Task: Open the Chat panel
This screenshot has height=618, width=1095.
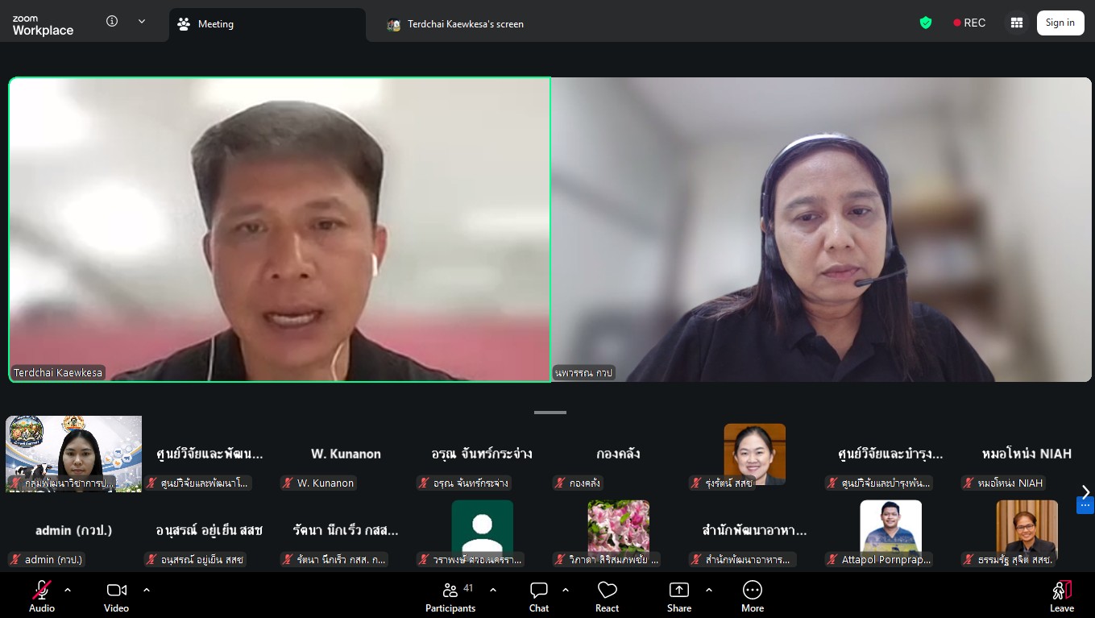Action: tap(539, 596)
